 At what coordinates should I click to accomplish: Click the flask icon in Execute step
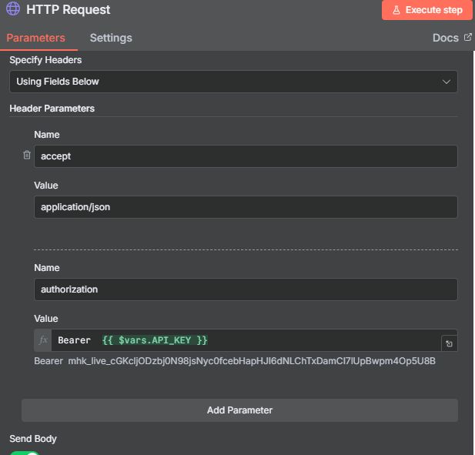396,10
